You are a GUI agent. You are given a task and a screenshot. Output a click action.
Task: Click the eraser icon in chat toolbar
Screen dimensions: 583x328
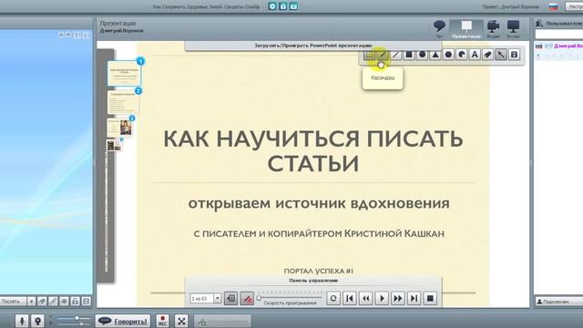(x=42, y=302)
